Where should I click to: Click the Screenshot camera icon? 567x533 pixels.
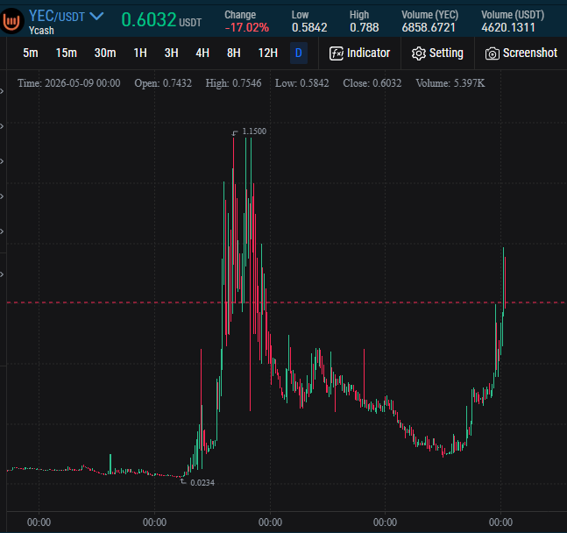(493, 54)
